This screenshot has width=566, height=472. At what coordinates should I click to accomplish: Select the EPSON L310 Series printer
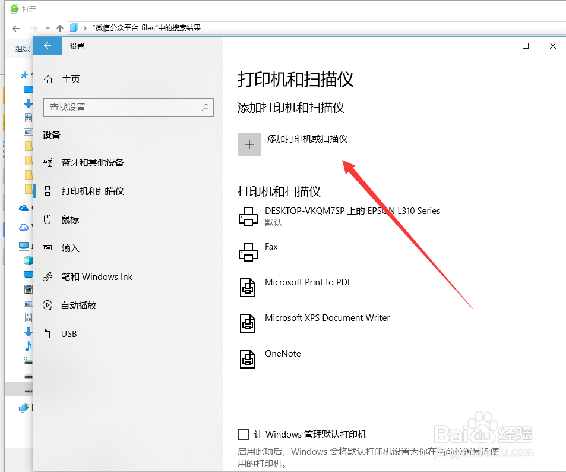(352, 210)
